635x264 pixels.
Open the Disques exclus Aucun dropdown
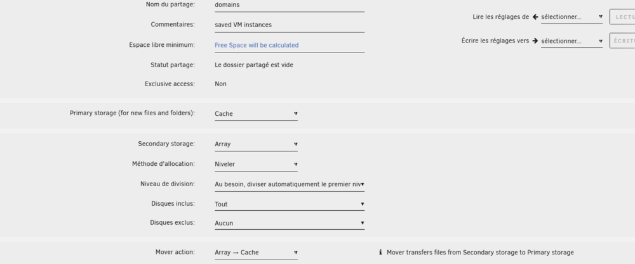(290, 223)
